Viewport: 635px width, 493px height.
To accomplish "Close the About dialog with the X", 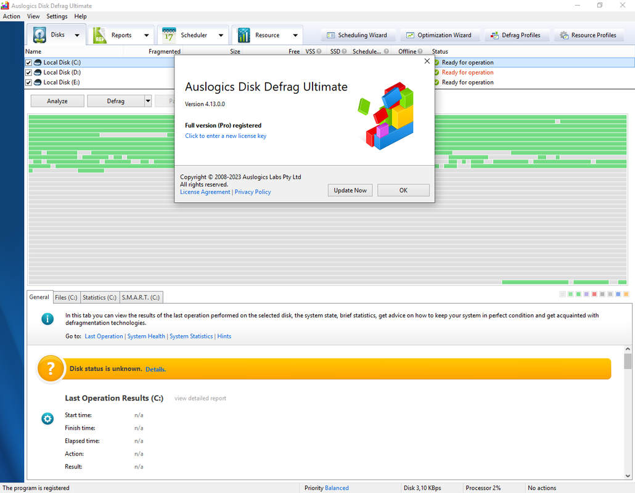I will click(427, 61).
